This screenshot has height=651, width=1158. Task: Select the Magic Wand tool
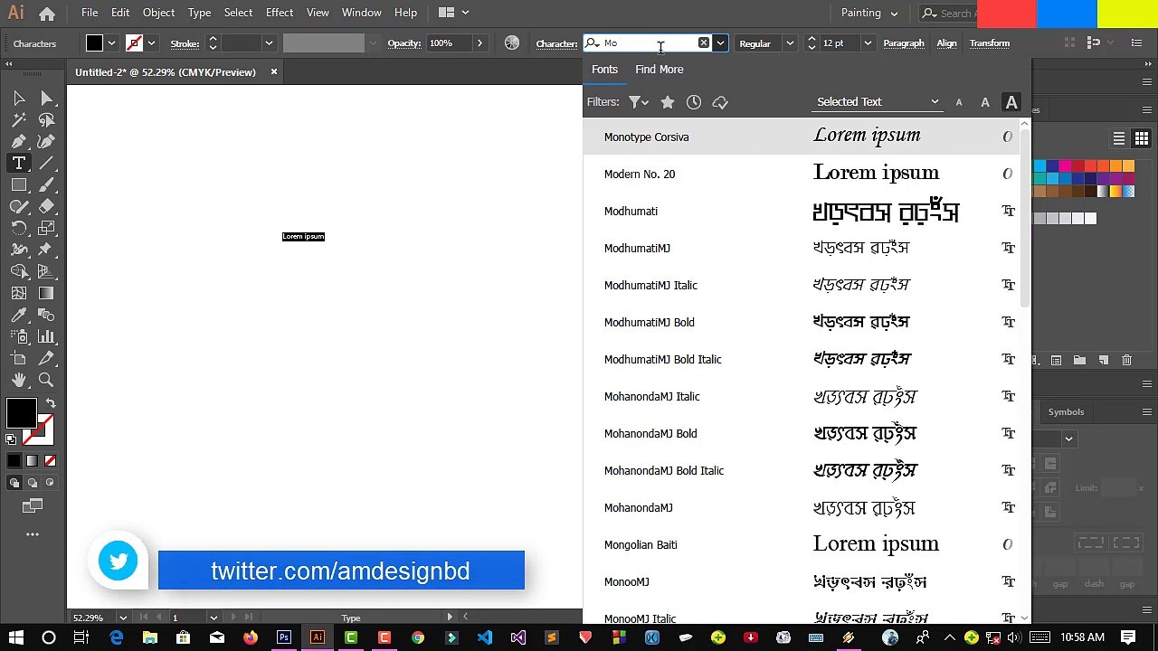pos(19,119)
